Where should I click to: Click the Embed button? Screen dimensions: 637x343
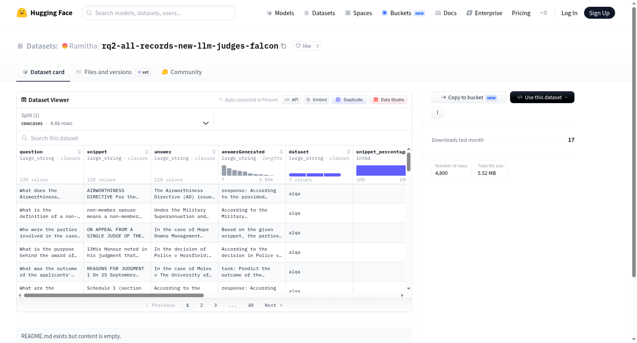316,100
